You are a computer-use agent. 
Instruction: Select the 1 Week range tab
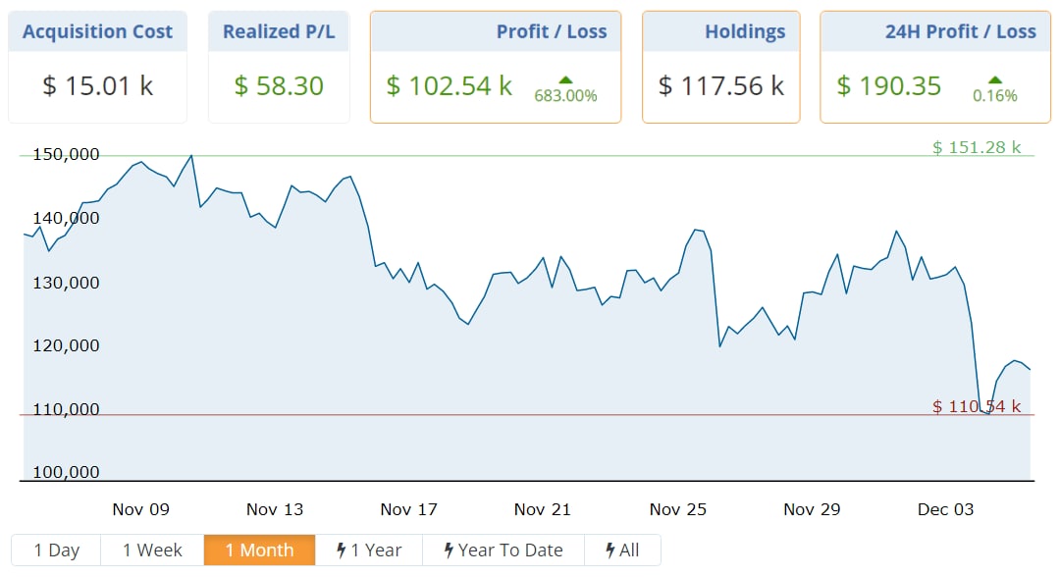(152, 551)
